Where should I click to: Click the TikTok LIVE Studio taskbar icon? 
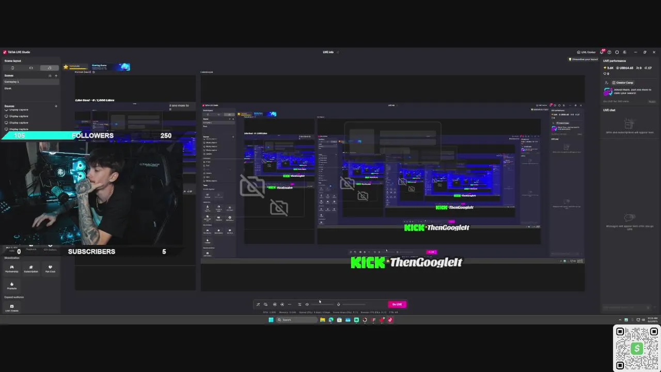coord(390,320)
